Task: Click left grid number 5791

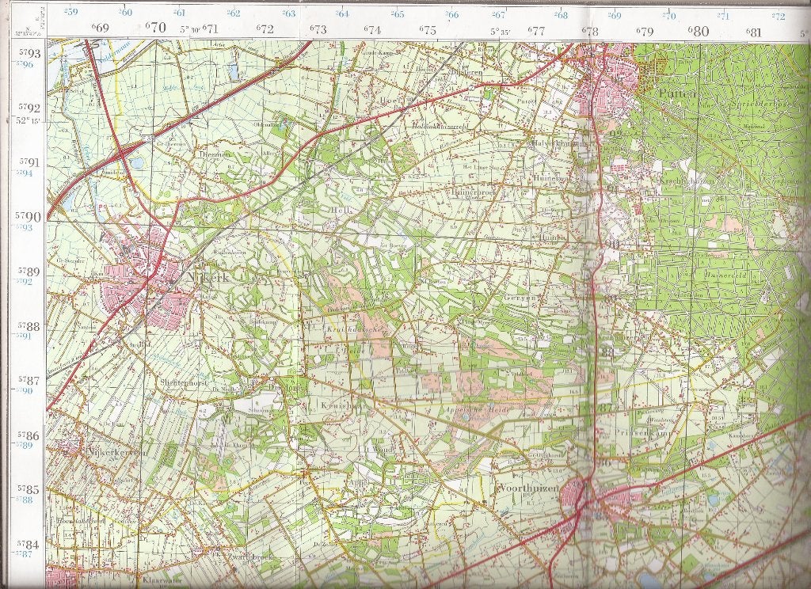Action: (29, 163)
